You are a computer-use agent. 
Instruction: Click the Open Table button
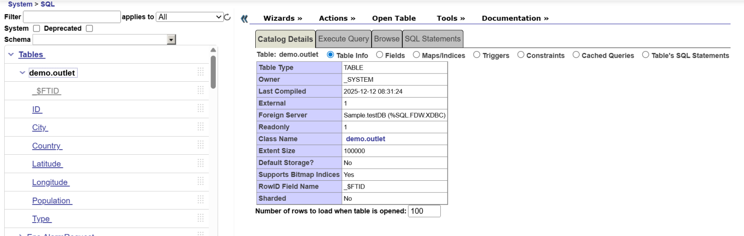point(393,18)
